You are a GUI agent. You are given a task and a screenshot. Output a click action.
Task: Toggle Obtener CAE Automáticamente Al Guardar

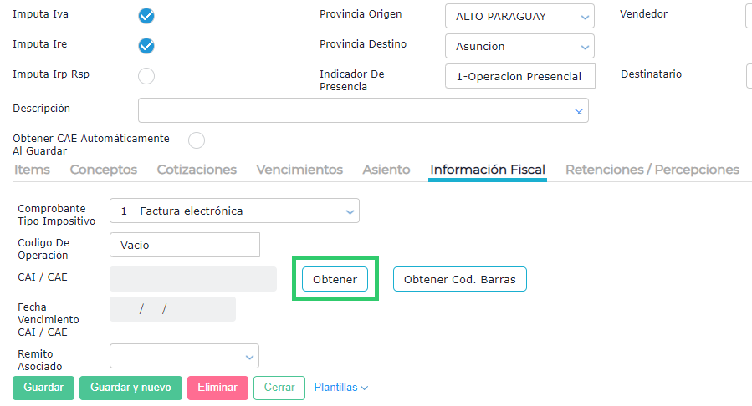(x=197, y=140)
